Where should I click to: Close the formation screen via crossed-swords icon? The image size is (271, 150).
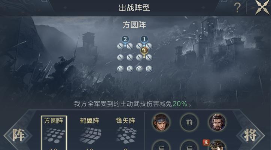pos(262,7)
